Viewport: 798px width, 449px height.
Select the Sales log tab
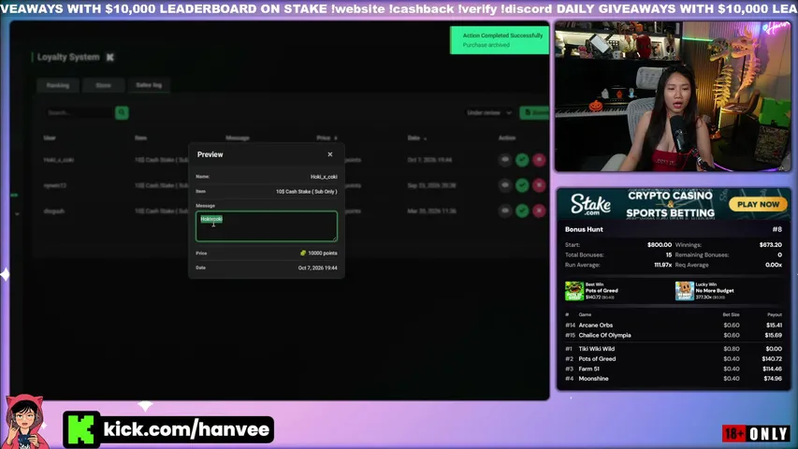pyautogui.click(x=149, y=85)
